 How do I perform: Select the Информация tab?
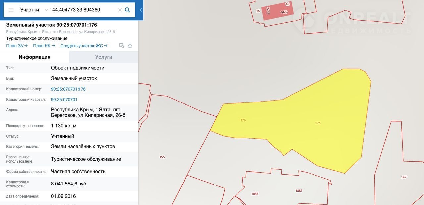34,57
